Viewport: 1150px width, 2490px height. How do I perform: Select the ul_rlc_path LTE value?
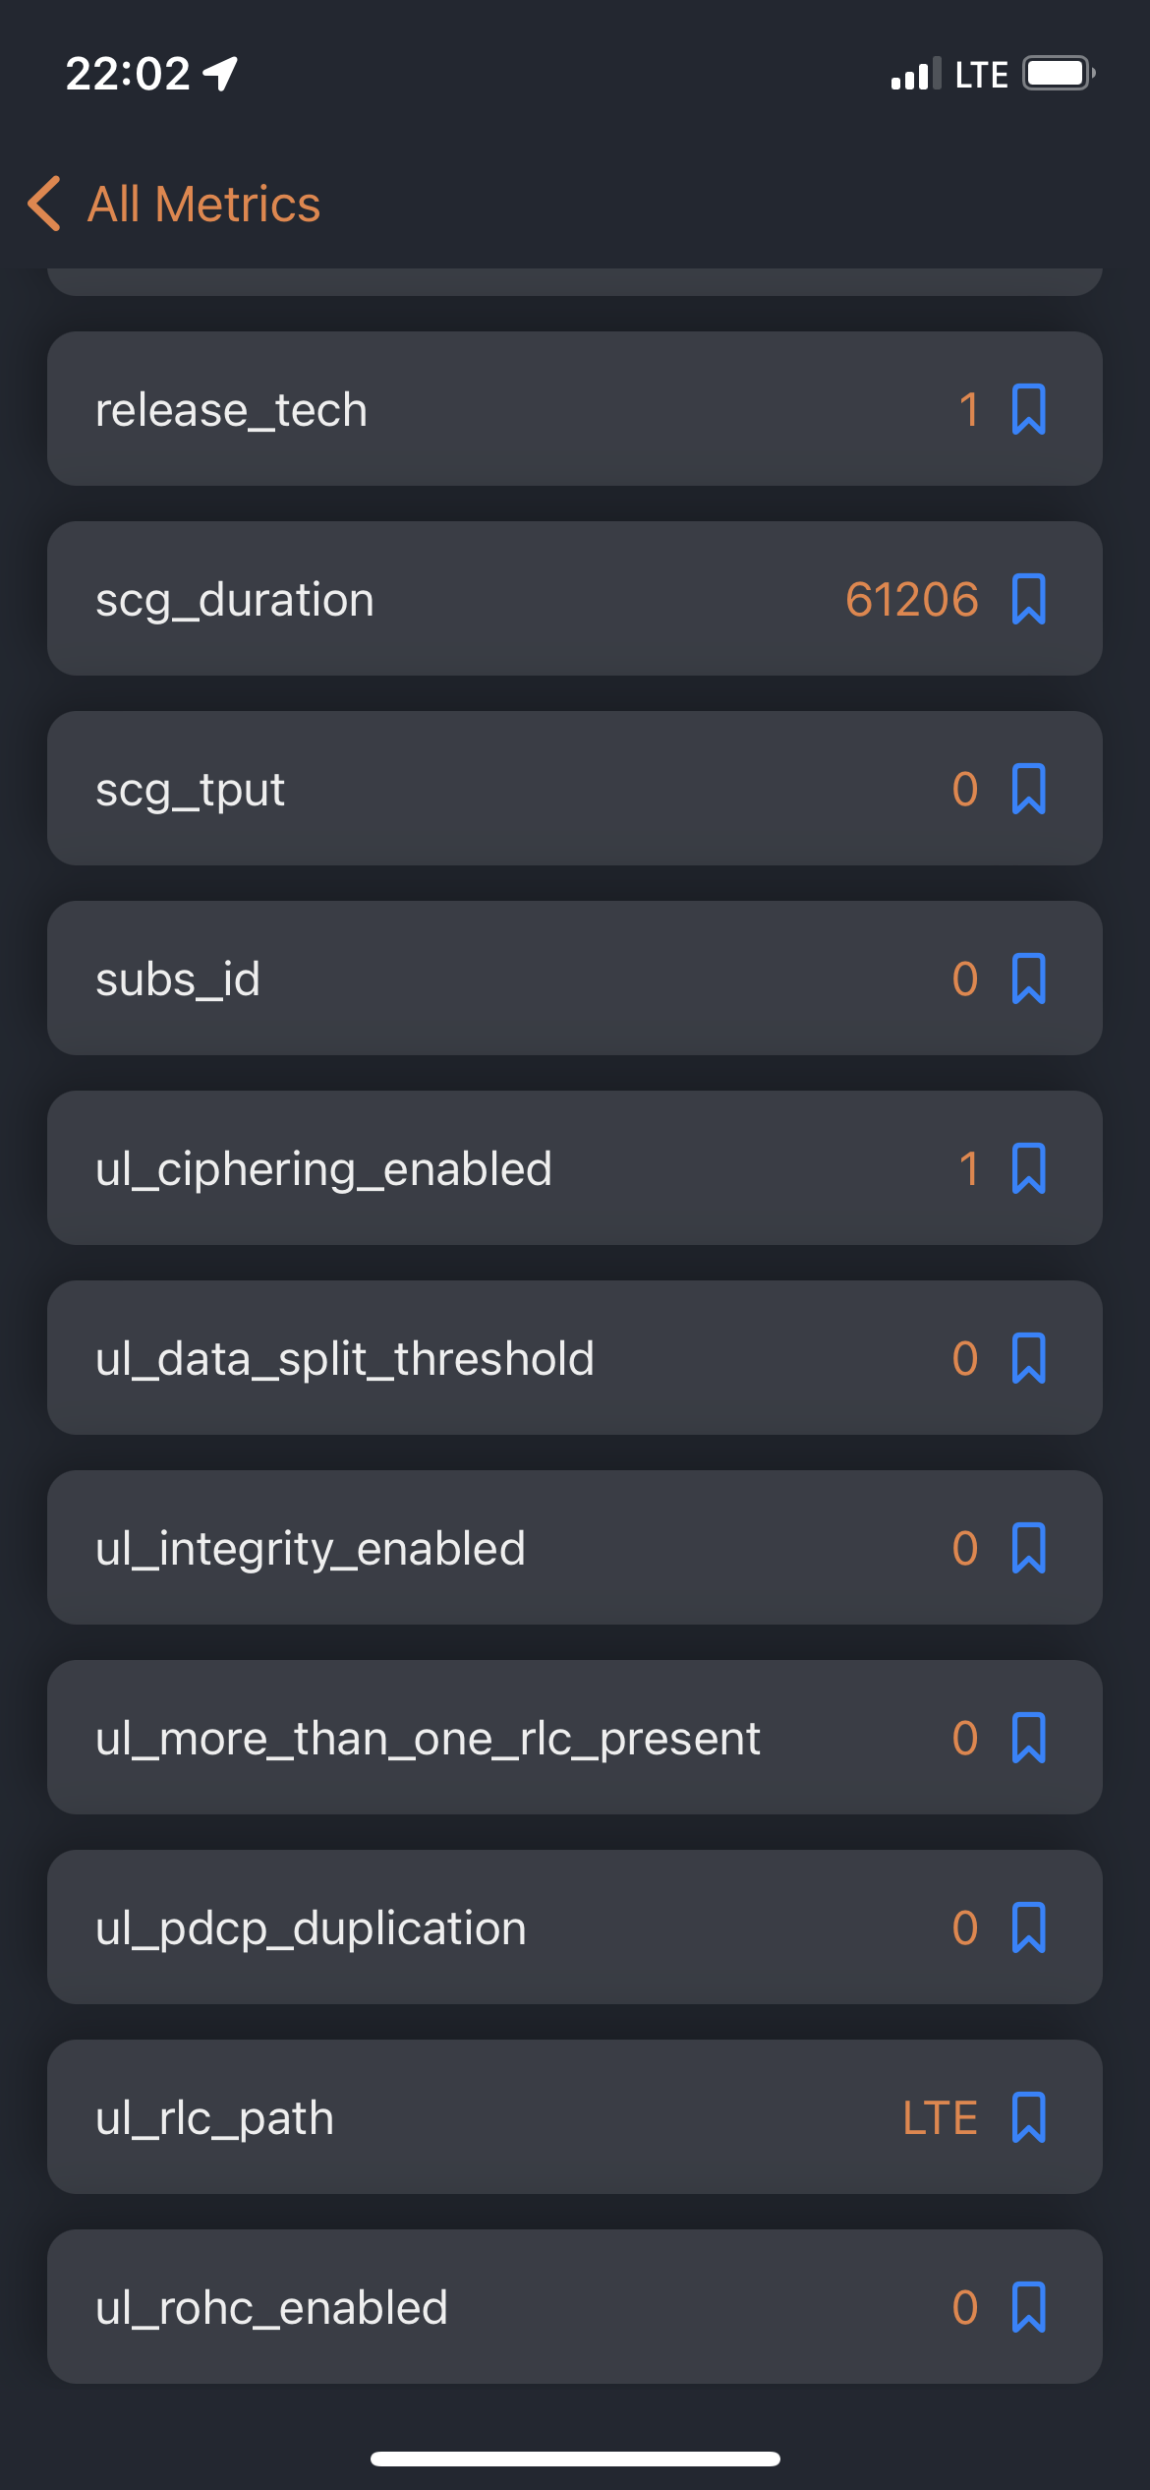point(940,2117)
